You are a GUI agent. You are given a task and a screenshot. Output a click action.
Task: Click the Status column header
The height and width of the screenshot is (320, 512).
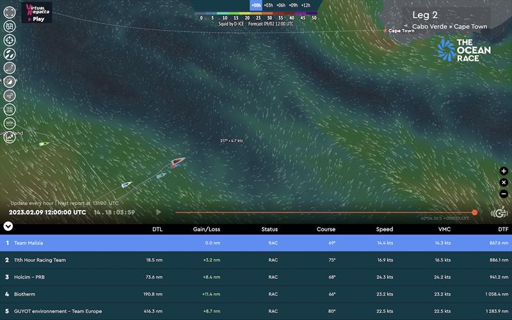[x=269, y=229]
